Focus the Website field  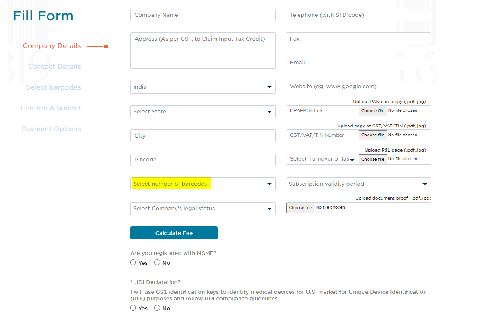358,87
